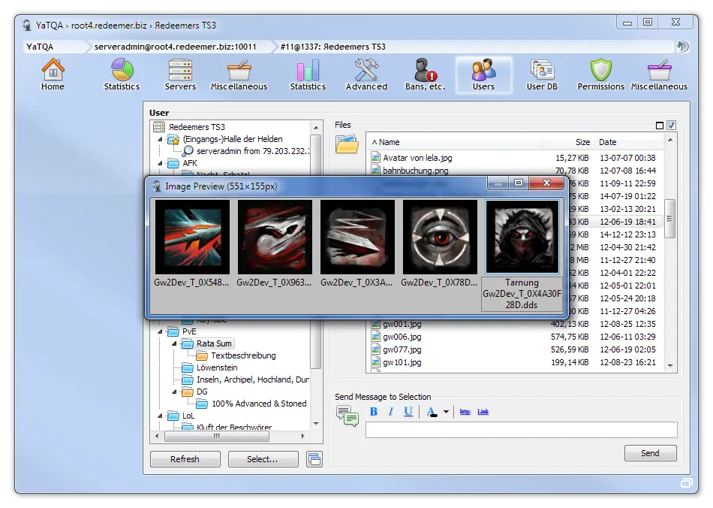Collapse the LoL channel node
The image size is (713, 508).
[160, 416]
